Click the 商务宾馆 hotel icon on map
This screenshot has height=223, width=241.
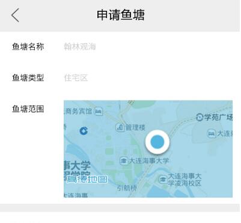click(x=98, y=111)
